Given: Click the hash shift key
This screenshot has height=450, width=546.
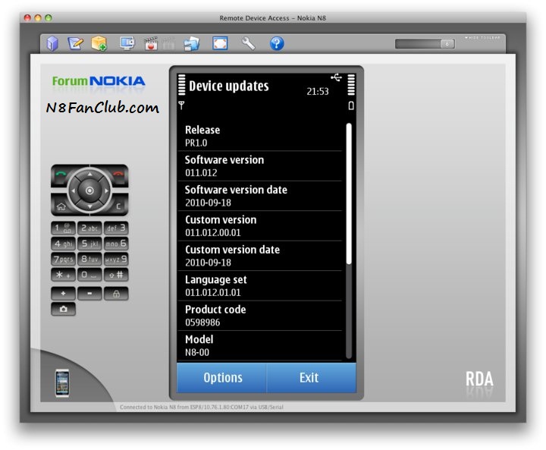Looking at the screenshot, I should tap(116, 275).
